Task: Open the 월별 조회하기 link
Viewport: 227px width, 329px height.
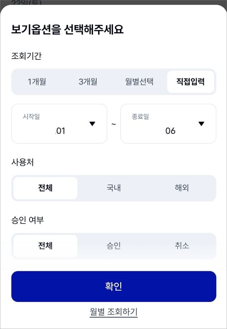Action: point(113,312)
